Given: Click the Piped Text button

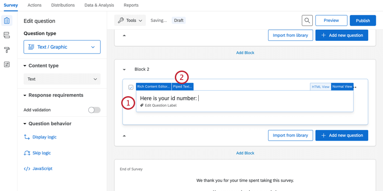Looking at the screenshot, I should click(x=182, y=87).
